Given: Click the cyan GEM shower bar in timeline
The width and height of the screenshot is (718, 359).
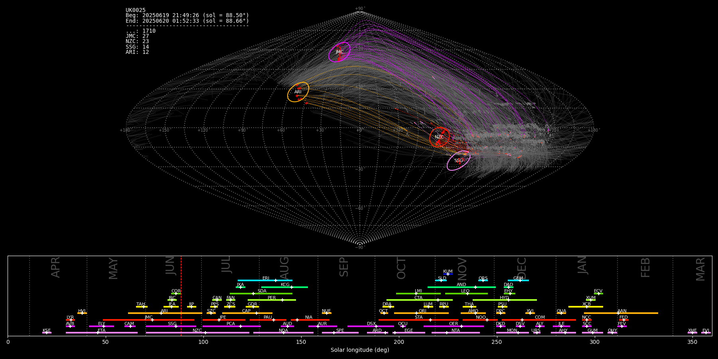Looking at the screenshot, I should tap(518, 280).
